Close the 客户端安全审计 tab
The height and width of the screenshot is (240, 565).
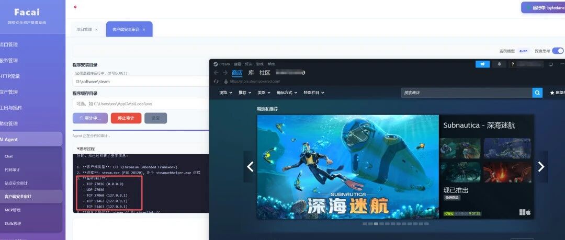[144, 30]
